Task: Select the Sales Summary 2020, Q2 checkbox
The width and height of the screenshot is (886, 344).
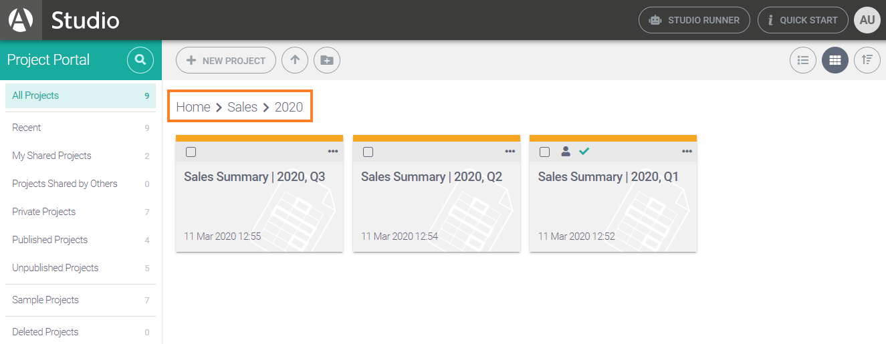Action: (368, 152)
